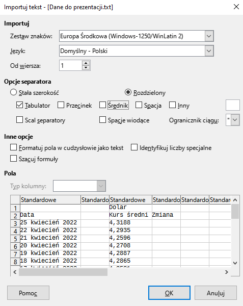Click the vertical scrollbar thumb in preview
This screenshot has width=243, height=306.
[235, 211]
